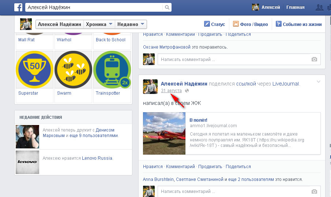This screenshot has width=331, height=197.
Task: Open the Хроника dropdown
Action: pos(99,24)
